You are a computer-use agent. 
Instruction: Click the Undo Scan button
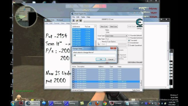click(131, 26)
